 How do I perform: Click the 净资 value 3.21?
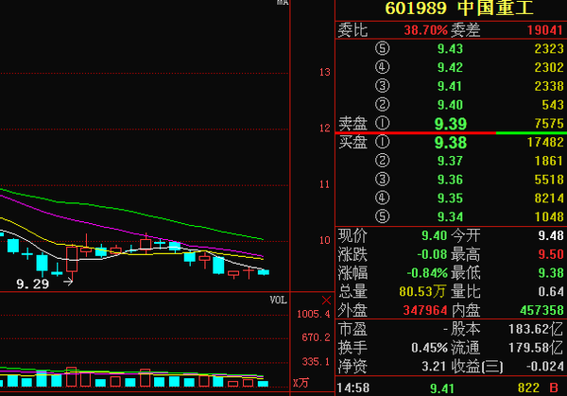point(434,367)
